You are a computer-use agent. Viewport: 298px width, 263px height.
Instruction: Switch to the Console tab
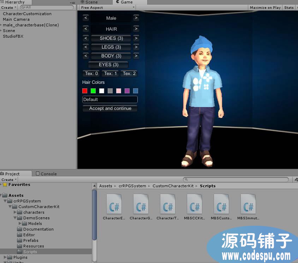[46, 174]
